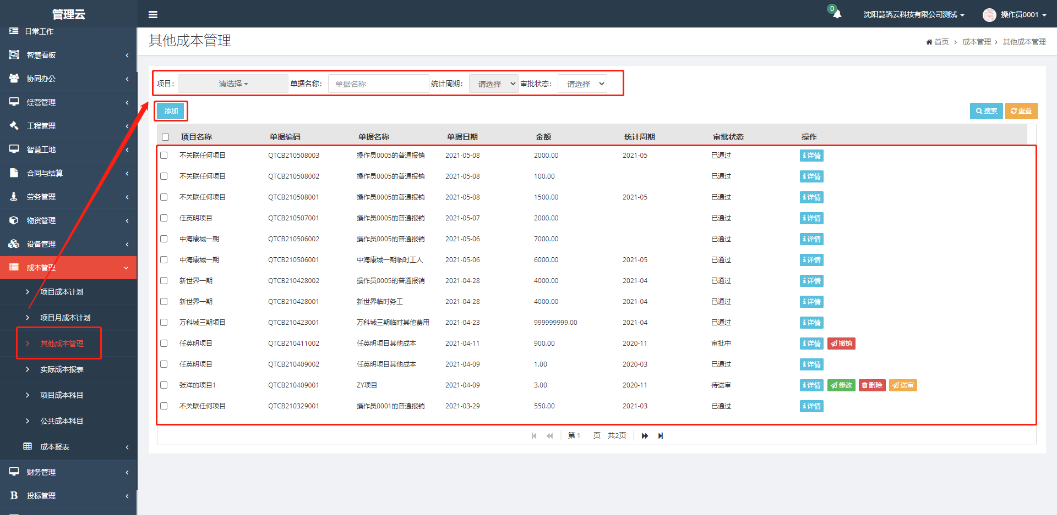Click the 合同与结算 document icon
The height and width of the screenshot is (515, 1057).
(x=14, y=173)
